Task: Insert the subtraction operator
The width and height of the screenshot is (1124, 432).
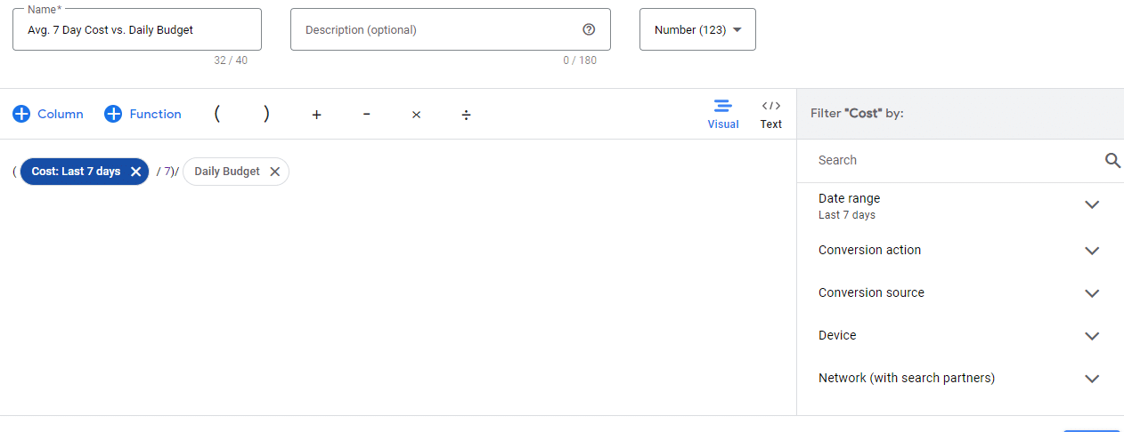Action: [366, 115]
